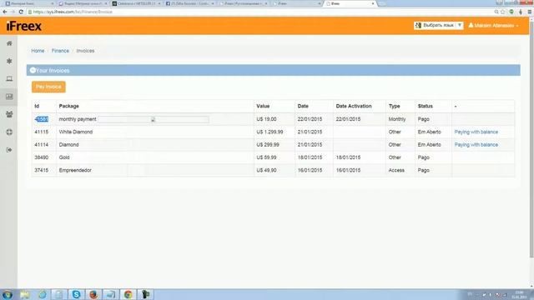
Task: Open the file explorer folder in the taskbar
Action: 25,294
